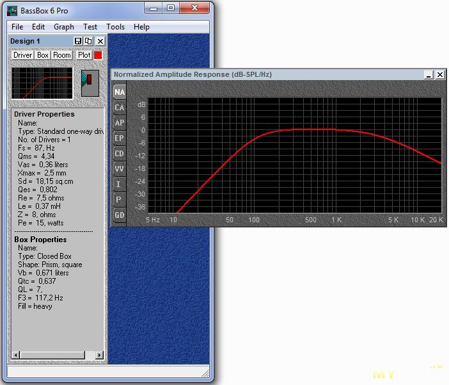Open the Help menu
The height and width of the screenshot is (385, 449).
[x=141, y=27]
